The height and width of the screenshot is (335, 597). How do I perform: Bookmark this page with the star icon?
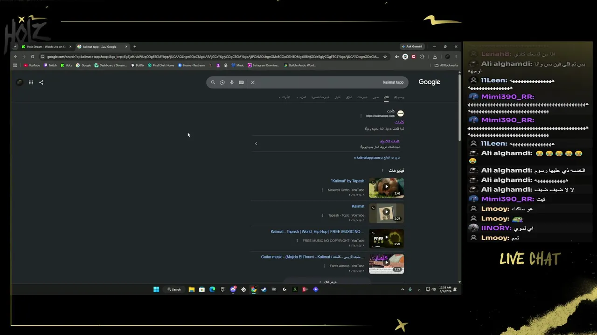click(x=385, y=57)
